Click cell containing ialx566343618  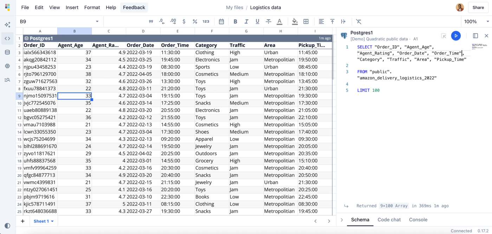click(x=40, y=52)
